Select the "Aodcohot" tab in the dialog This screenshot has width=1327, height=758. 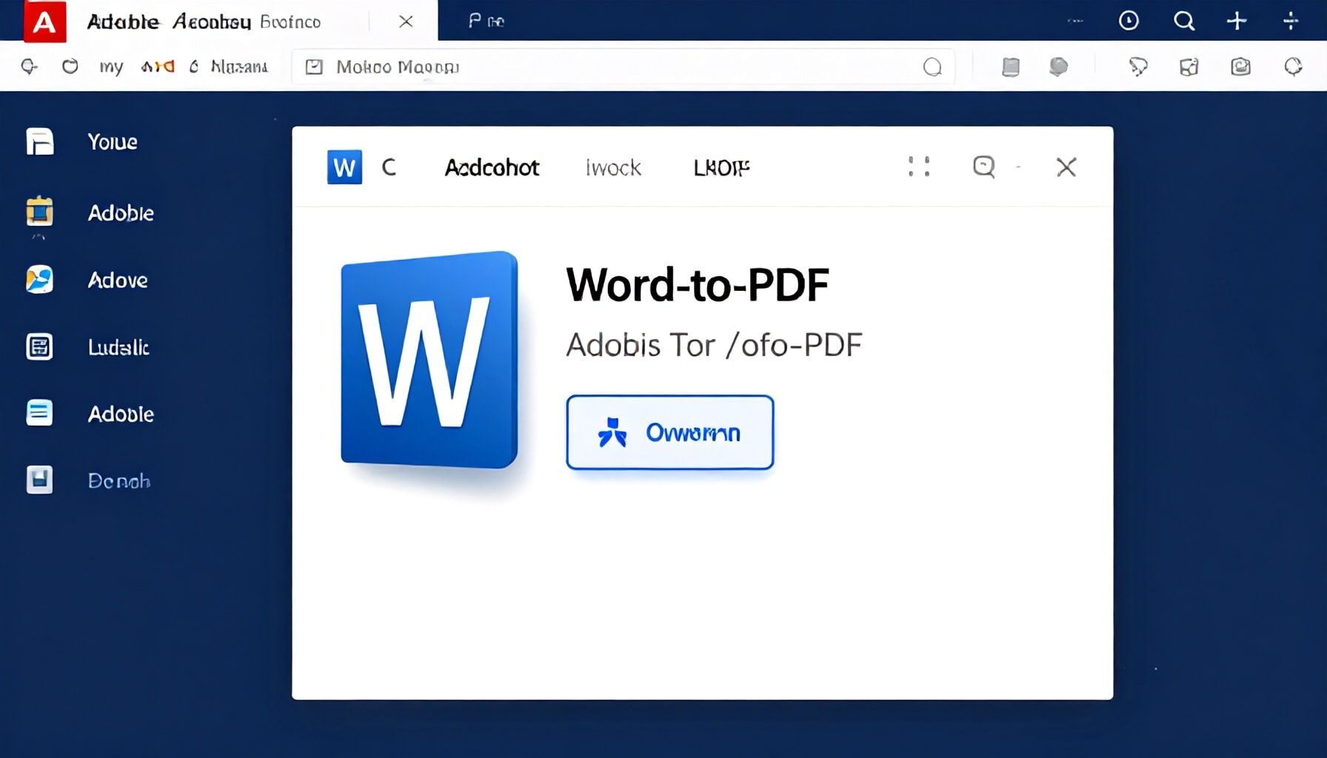click(492, 168)
